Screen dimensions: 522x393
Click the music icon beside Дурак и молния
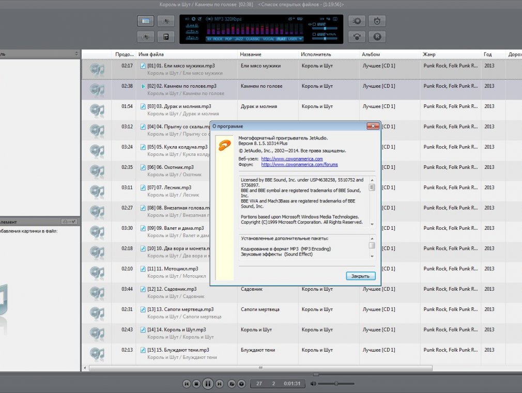97,110
